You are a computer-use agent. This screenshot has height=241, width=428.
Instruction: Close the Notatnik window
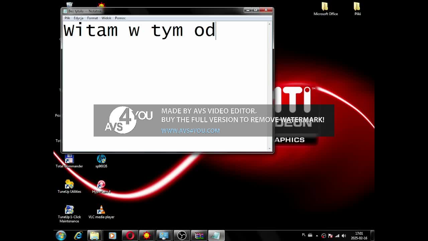pyautogui.click(x=266, y=10)
